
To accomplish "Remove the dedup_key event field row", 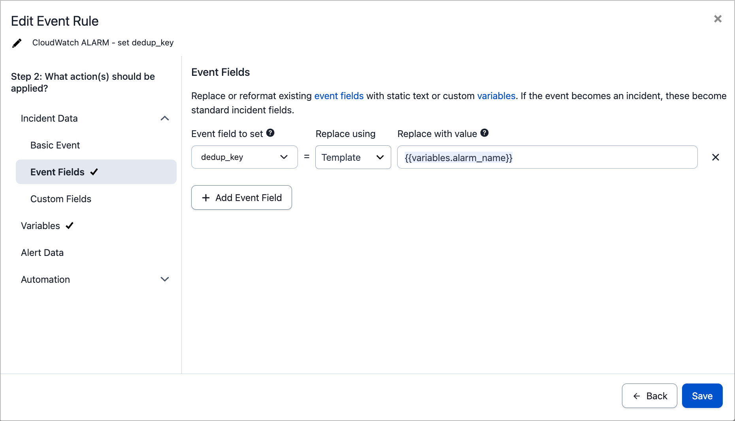I will tap(715, 157).
